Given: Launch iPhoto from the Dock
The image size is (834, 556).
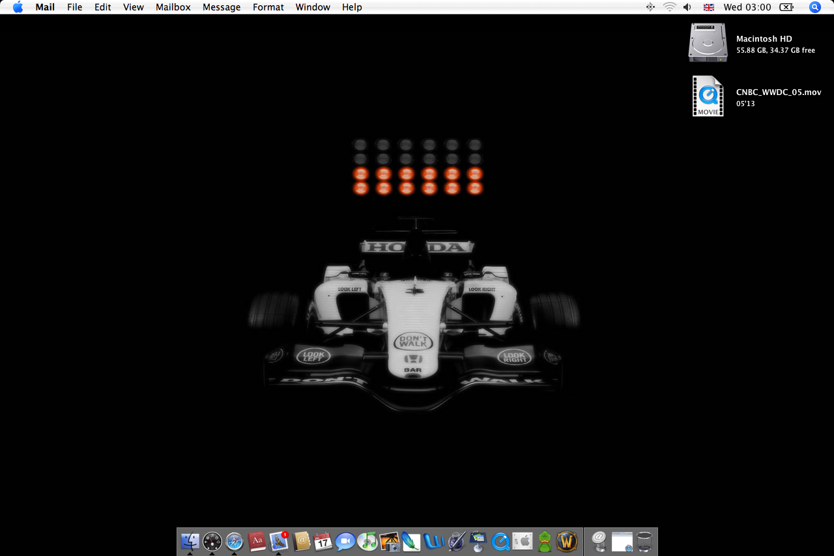Looking at the screenshot, I should (x=390, y=541).
